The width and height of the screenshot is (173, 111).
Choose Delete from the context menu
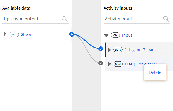[x=155, y=72]
